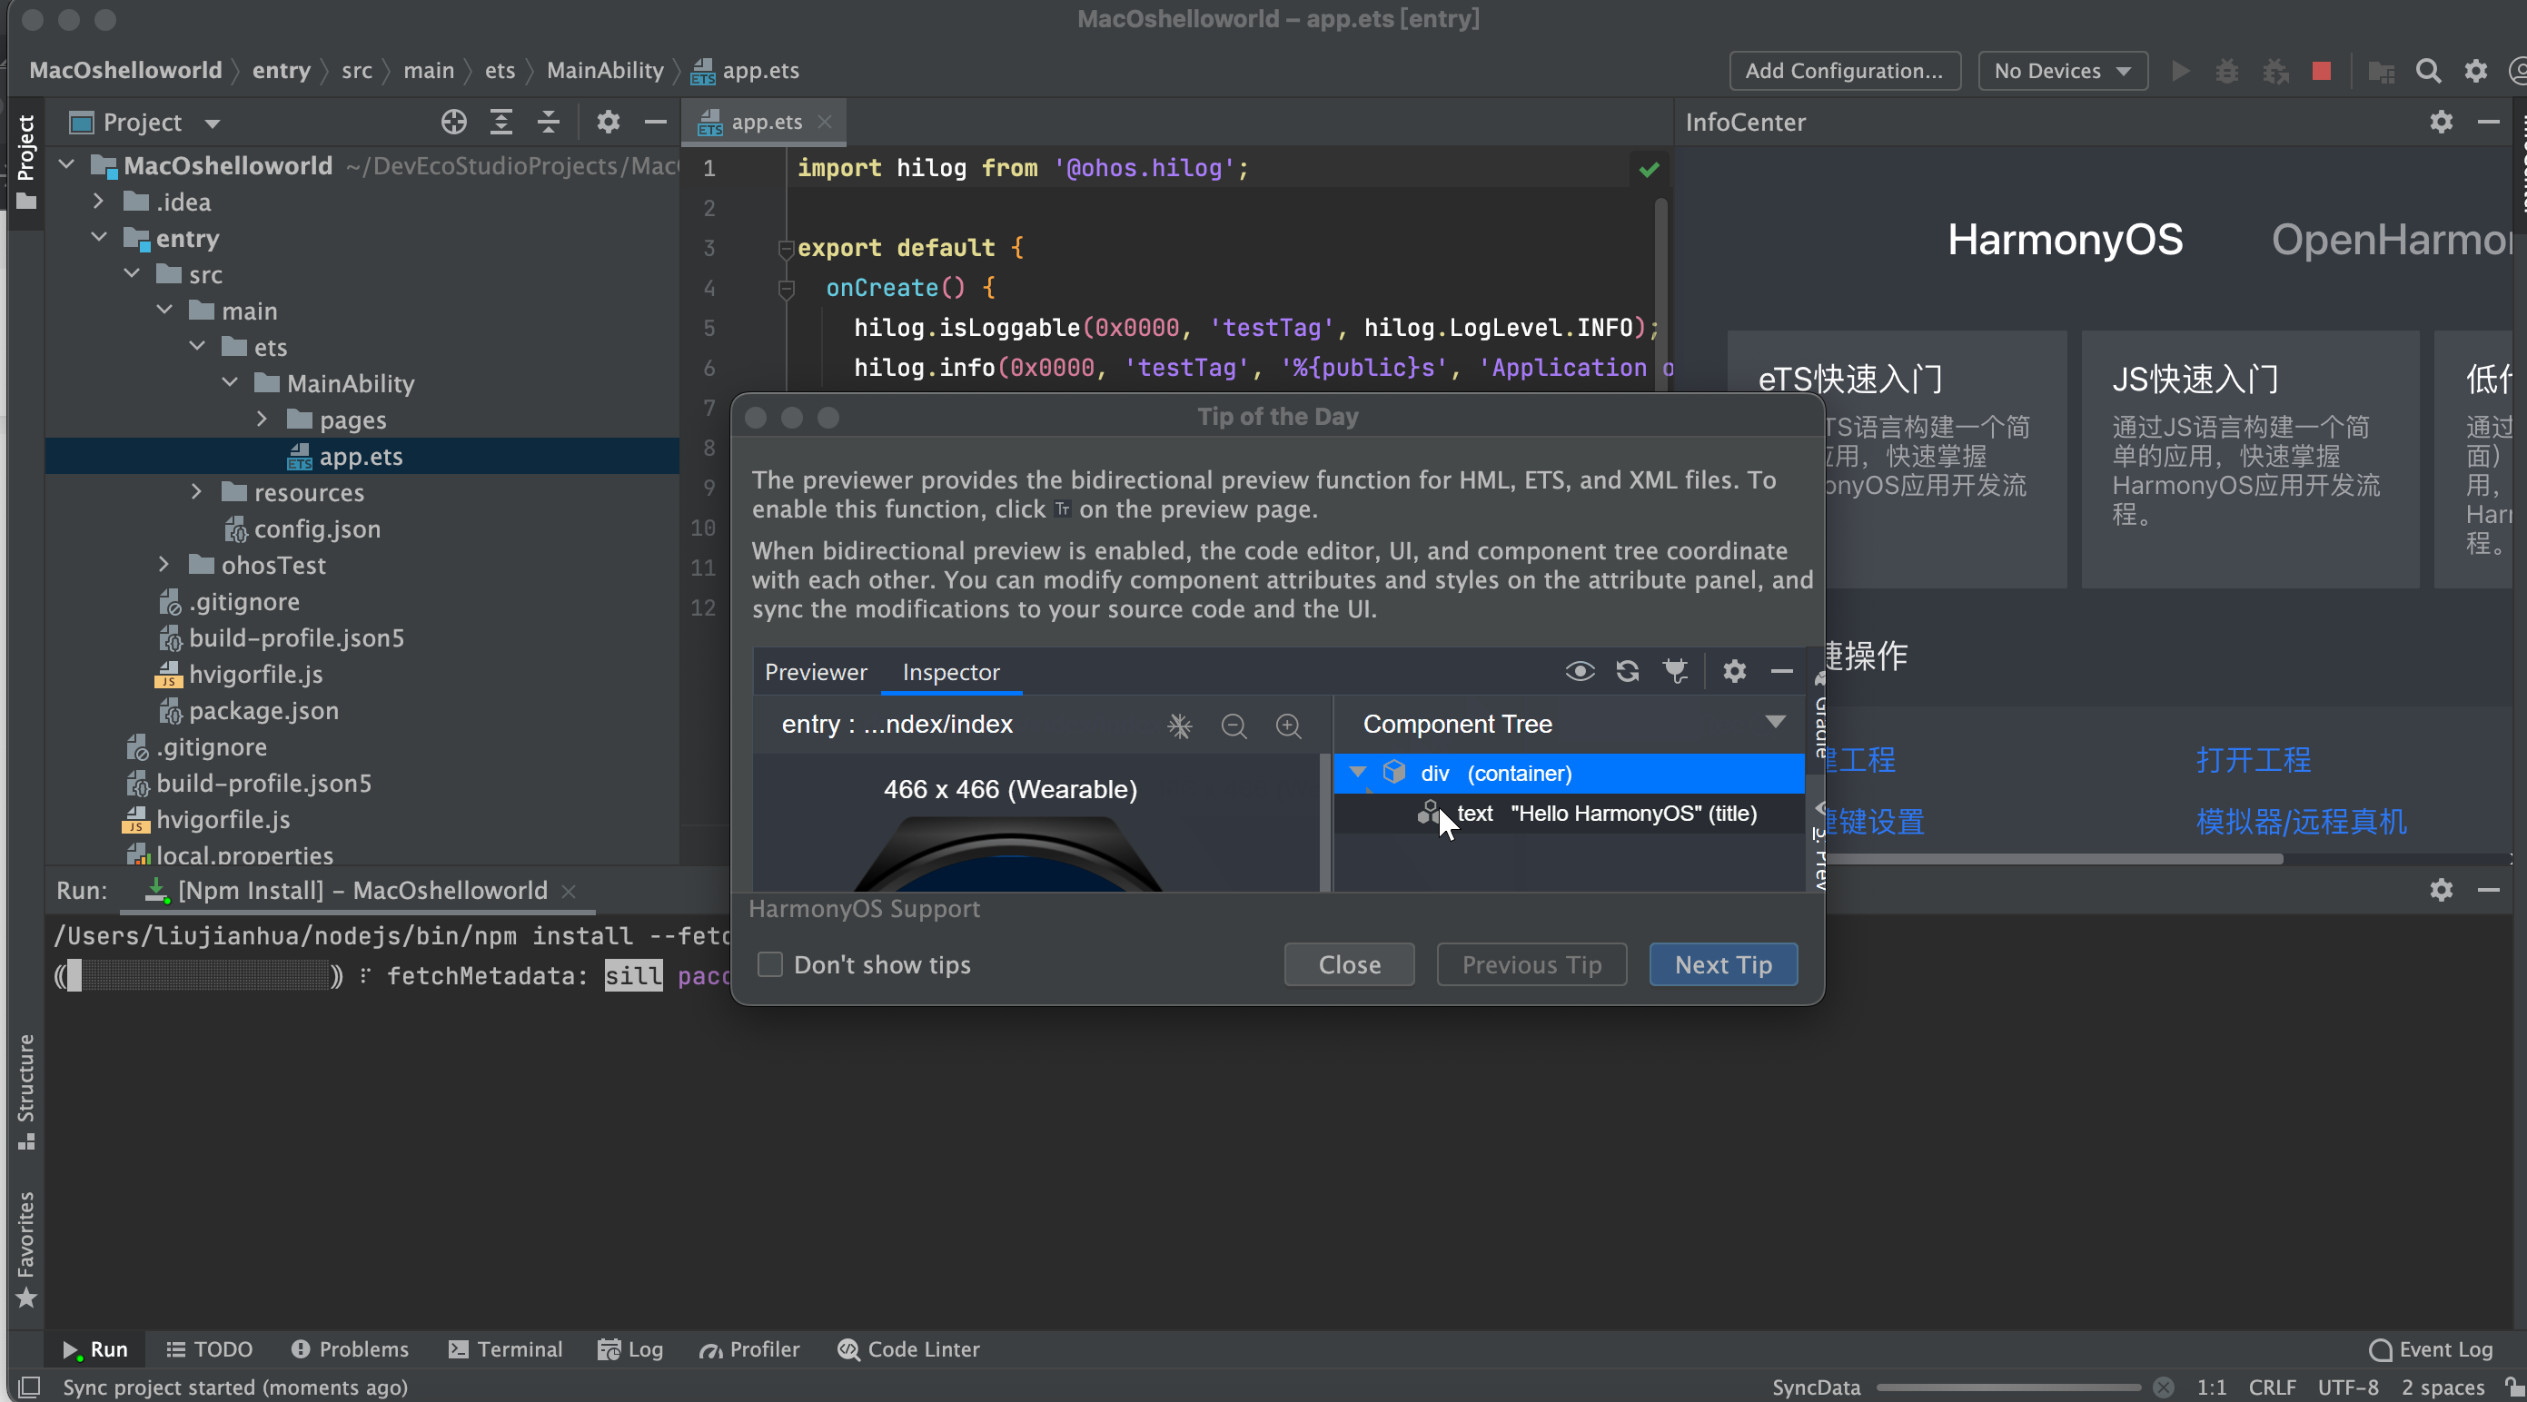Open the No Devices dropdown

click(x=2063, y=71)
